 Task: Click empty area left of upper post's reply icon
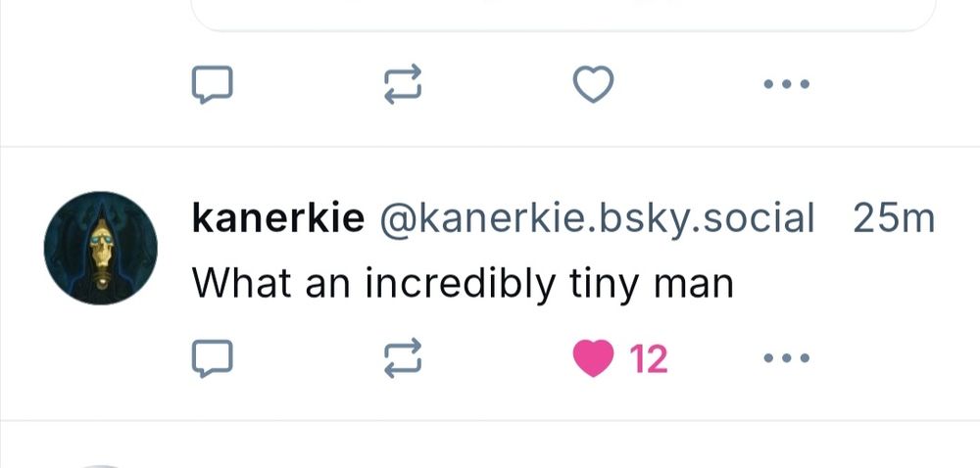click(94, 84)
